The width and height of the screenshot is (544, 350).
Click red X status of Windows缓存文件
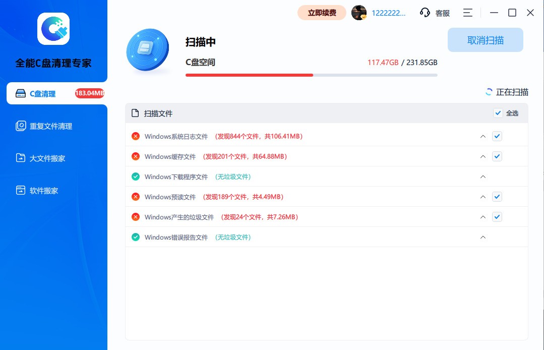click(136, 156)
